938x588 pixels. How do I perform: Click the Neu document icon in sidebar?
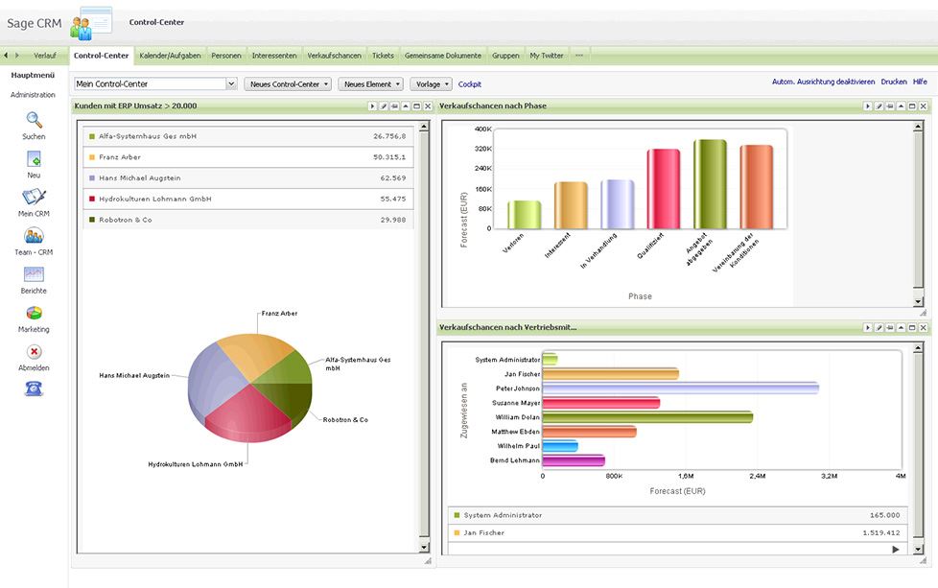(x=34, y=159)
